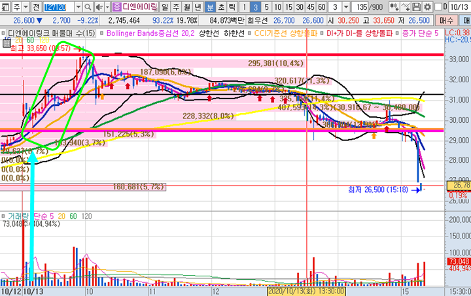This screenshot has width=471, height=296.
Task: Click the add indicator line icon
Action: (405, 7)
